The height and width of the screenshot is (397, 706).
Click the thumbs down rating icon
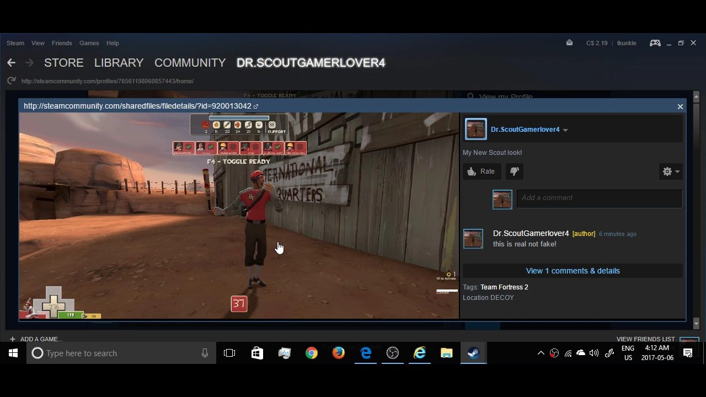coord(514,171)
